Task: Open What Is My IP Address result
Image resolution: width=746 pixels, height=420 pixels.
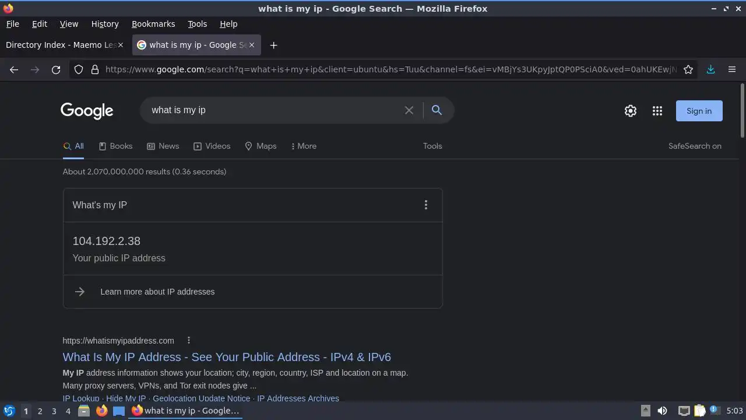Action: [227, 357]
